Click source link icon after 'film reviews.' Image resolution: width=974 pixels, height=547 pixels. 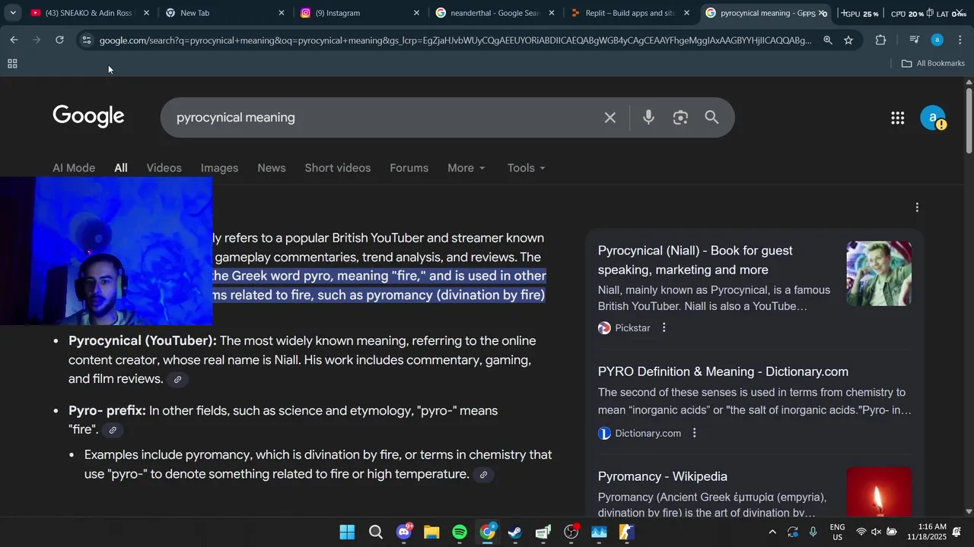click(177, 379)
